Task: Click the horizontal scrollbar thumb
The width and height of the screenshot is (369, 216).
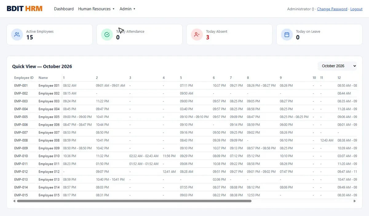Action: 134,201
